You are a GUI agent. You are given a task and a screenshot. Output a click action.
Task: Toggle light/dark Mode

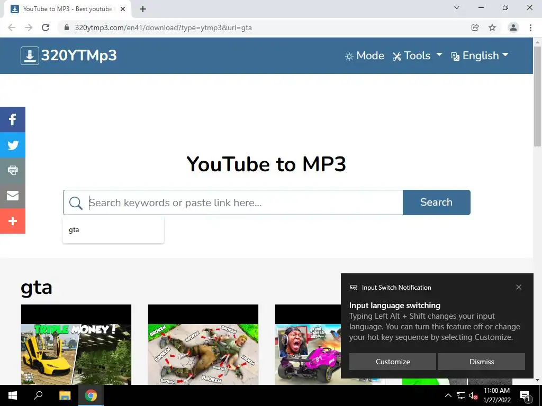point(364,56)
